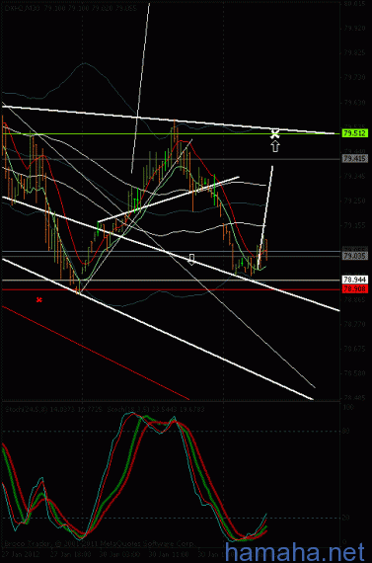This screenshot has height=563, width=372.
Task: Select the gray 79.415 price label
Action: (355, 158)
